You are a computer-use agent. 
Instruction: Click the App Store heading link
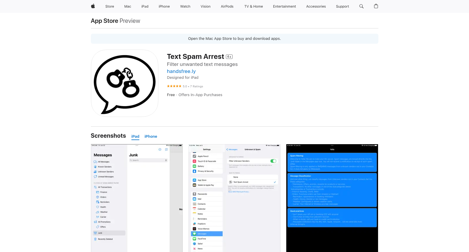pyautogui.click(x=104, y=21)
